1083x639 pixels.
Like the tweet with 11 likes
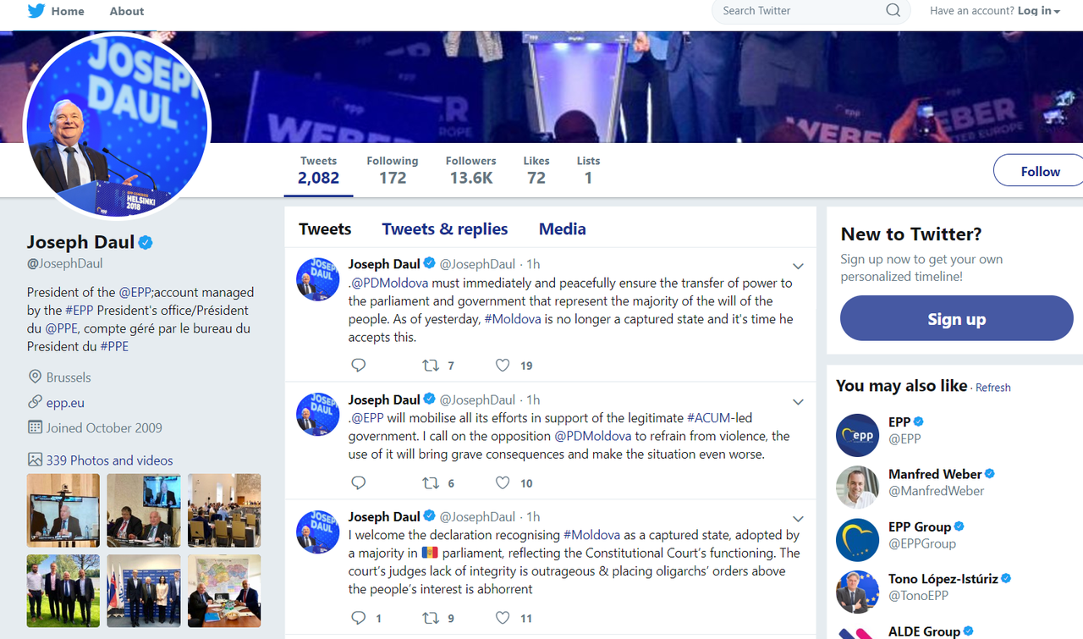(503, 618)
